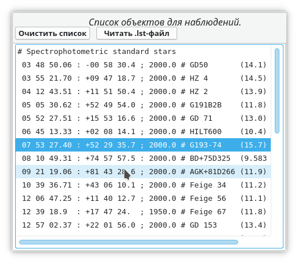
Task: Click the Очистить список button
Action: pos(52,33)
